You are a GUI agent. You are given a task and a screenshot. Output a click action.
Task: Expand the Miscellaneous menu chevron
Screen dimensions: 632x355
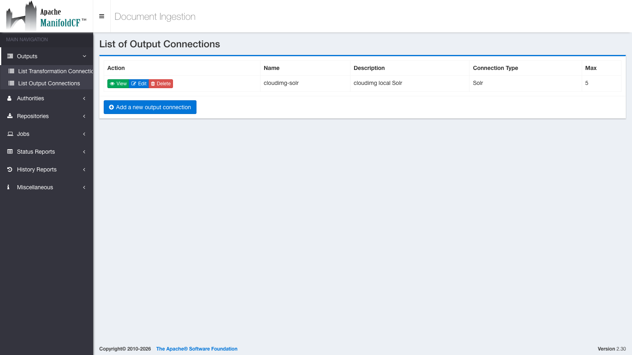tap(84, 187)
